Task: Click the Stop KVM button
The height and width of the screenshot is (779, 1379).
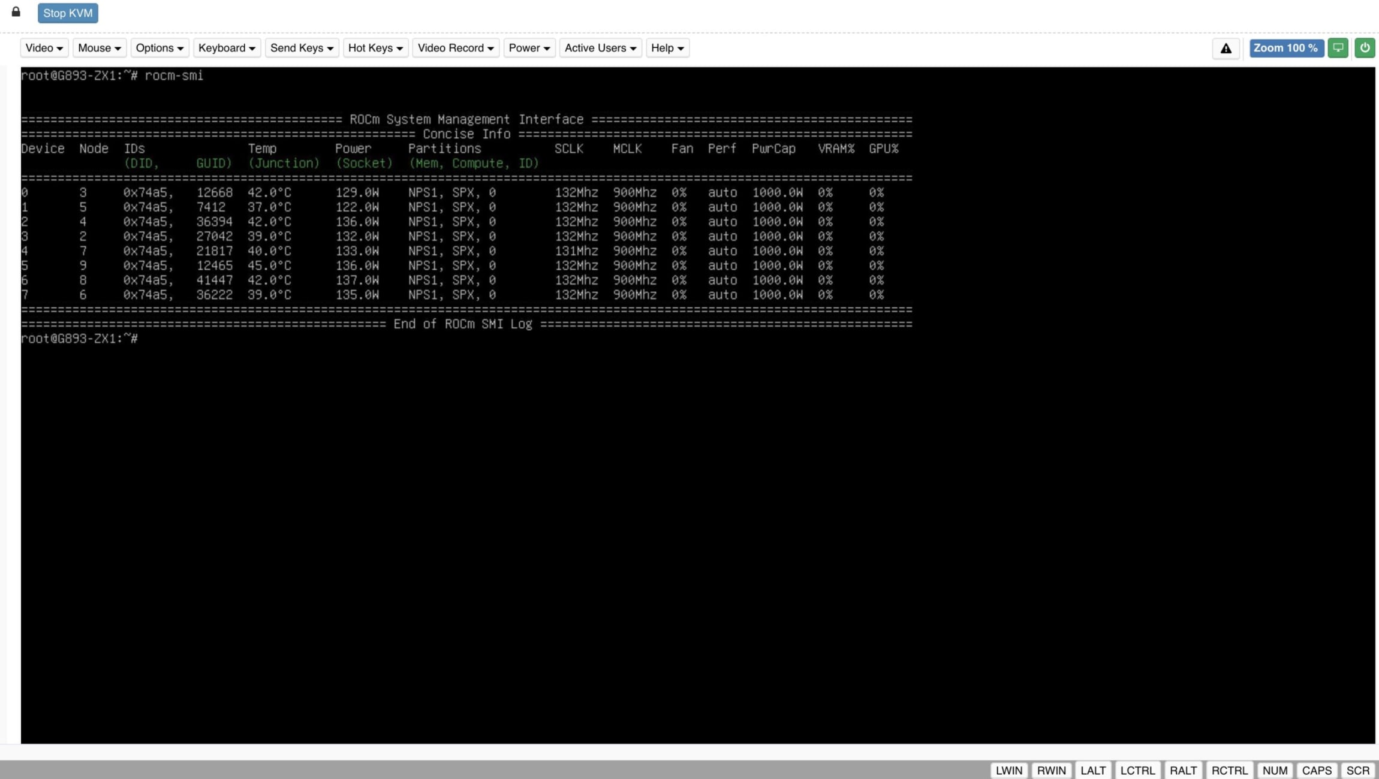Action: click(68, 13)
